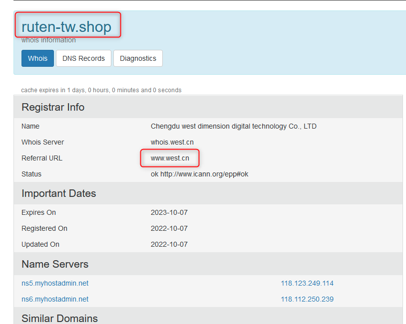This screenshot has width=406, height=324.
Task: Select the date next to Updated On
Action: pyautogui.click(x=169, y=244)
